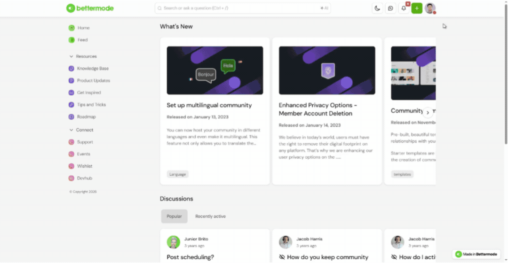Image resolution: width=508 pixels, height=263 pixels.
Task: Click the Language tag on the first card
Action: pyautogui.click(x=177, y=174)
